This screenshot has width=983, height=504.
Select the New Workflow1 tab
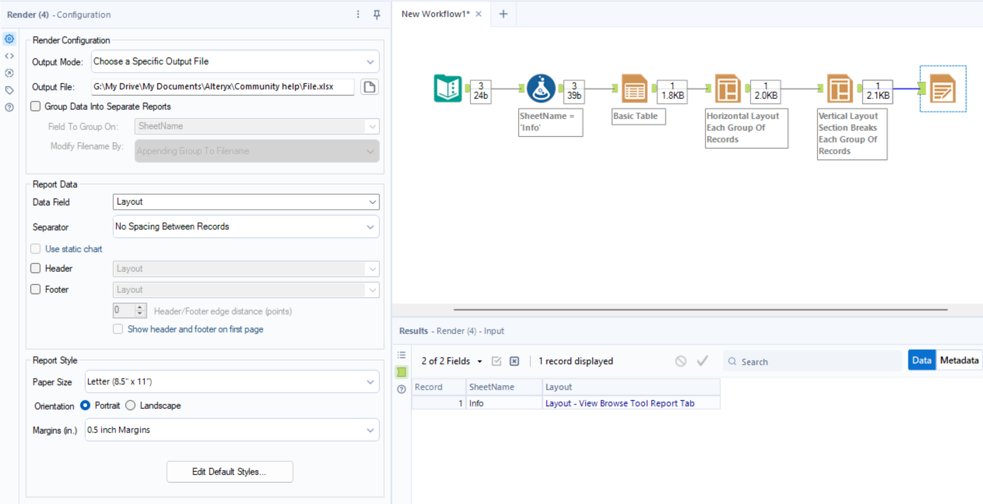pos(435,14)
